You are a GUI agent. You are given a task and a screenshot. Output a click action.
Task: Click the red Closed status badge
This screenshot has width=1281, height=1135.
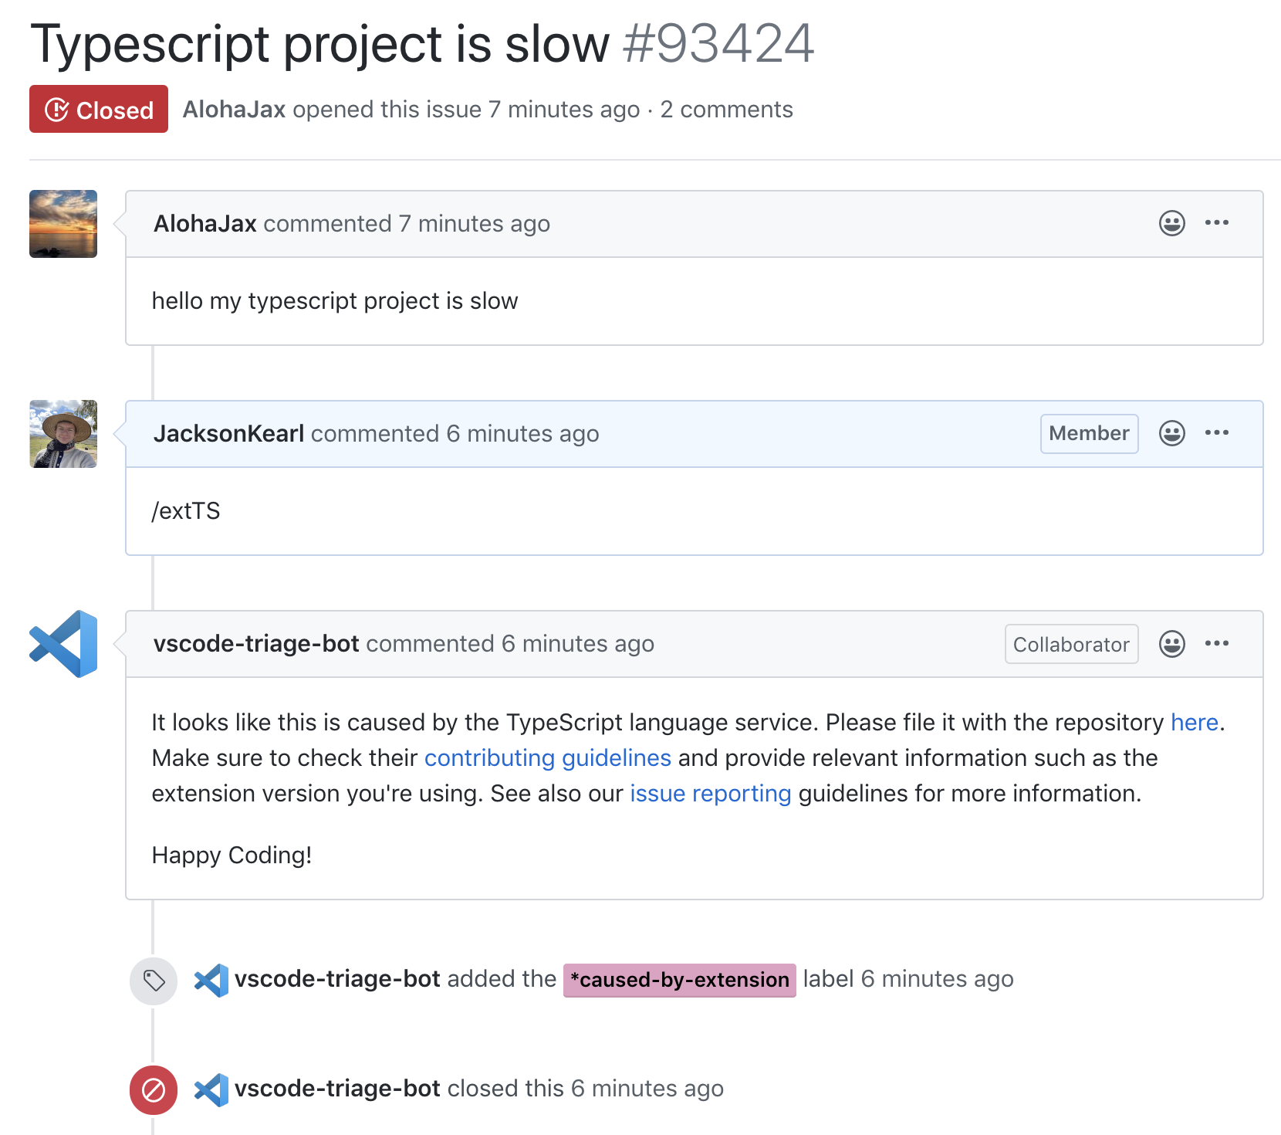coord(99,109)
